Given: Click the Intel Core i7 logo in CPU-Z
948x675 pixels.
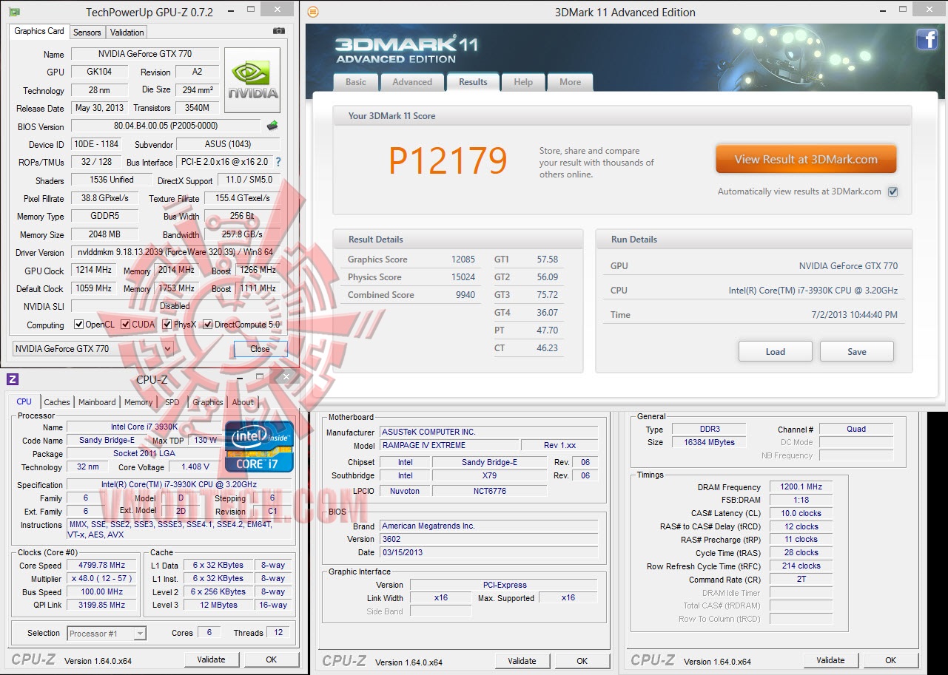Looking at the screenshot, I should click(259, 447).
